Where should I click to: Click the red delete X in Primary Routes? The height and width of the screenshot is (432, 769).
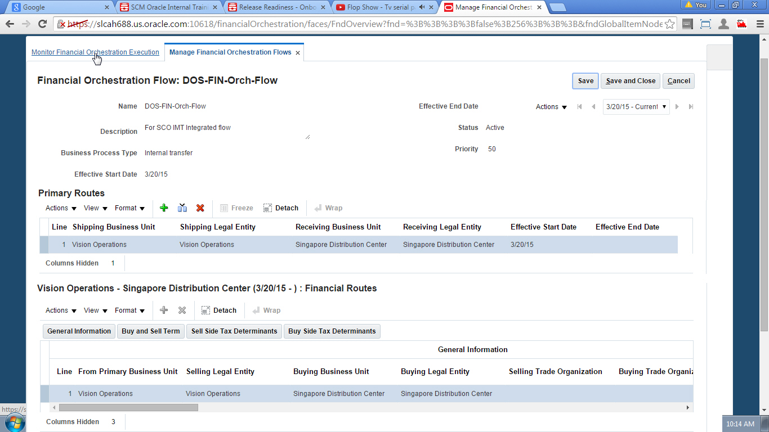pyautogui.click(x=200, y=208)
